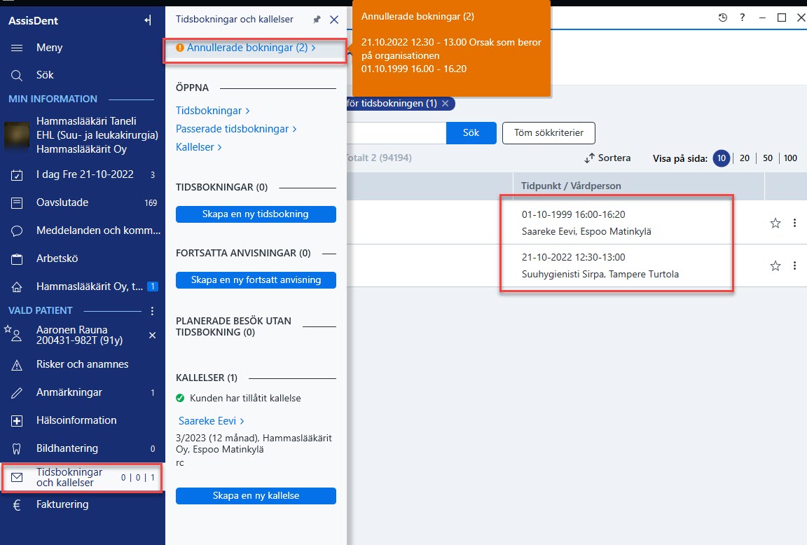Click the user profile photo thumbnail
The width and height of the screenshot is (807, 545).
17,135
